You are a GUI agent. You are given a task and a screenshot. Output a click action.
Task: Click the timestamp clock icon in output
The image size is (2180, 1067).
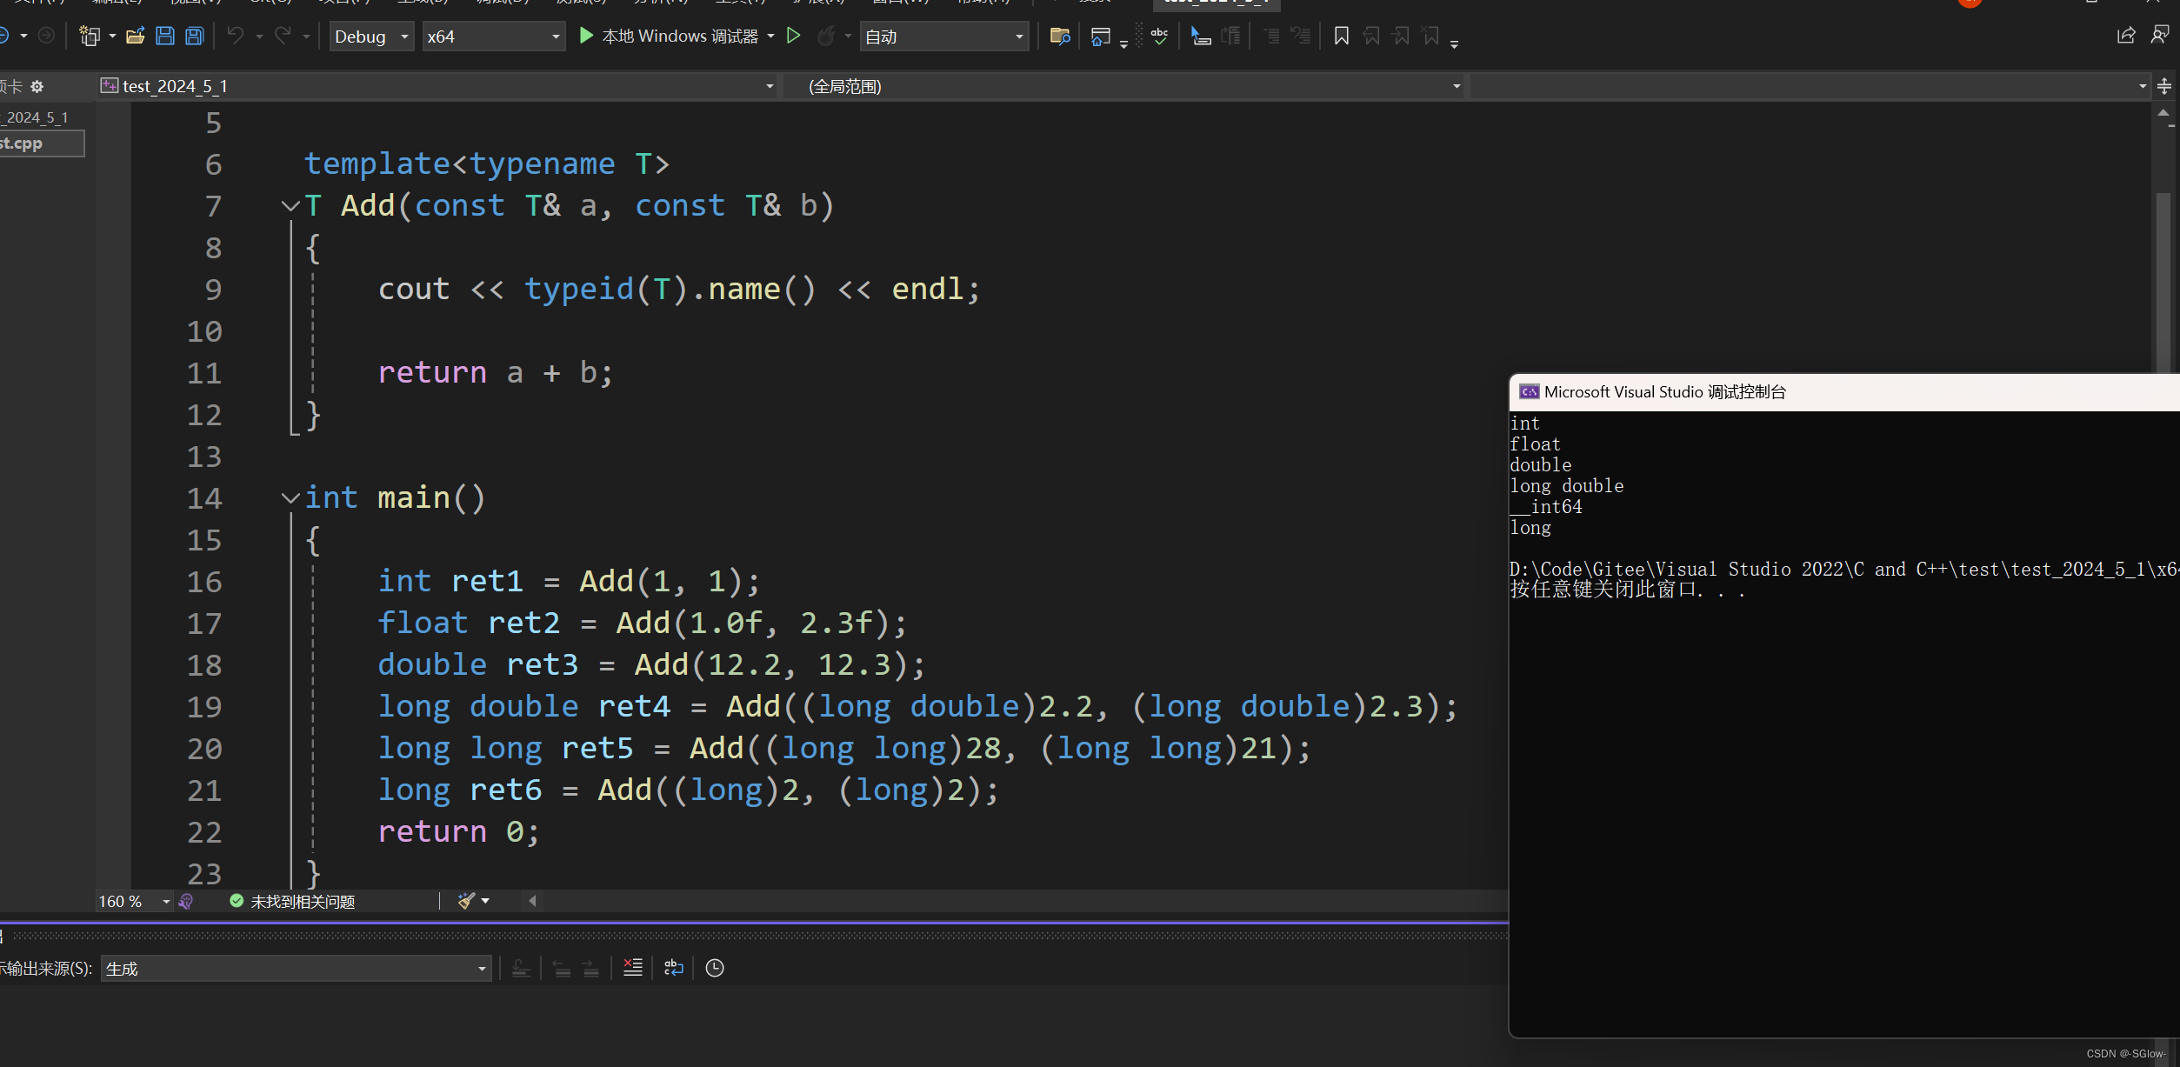[x=715, y=968]
